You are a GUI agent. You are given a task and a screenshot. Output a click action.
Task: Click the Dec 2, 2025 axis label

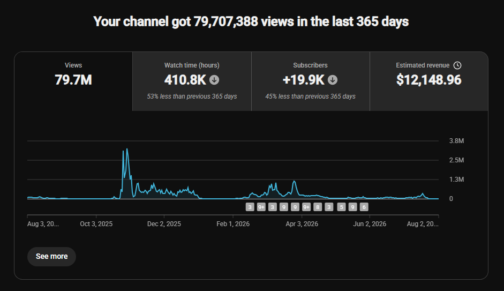tap(164, 224)
